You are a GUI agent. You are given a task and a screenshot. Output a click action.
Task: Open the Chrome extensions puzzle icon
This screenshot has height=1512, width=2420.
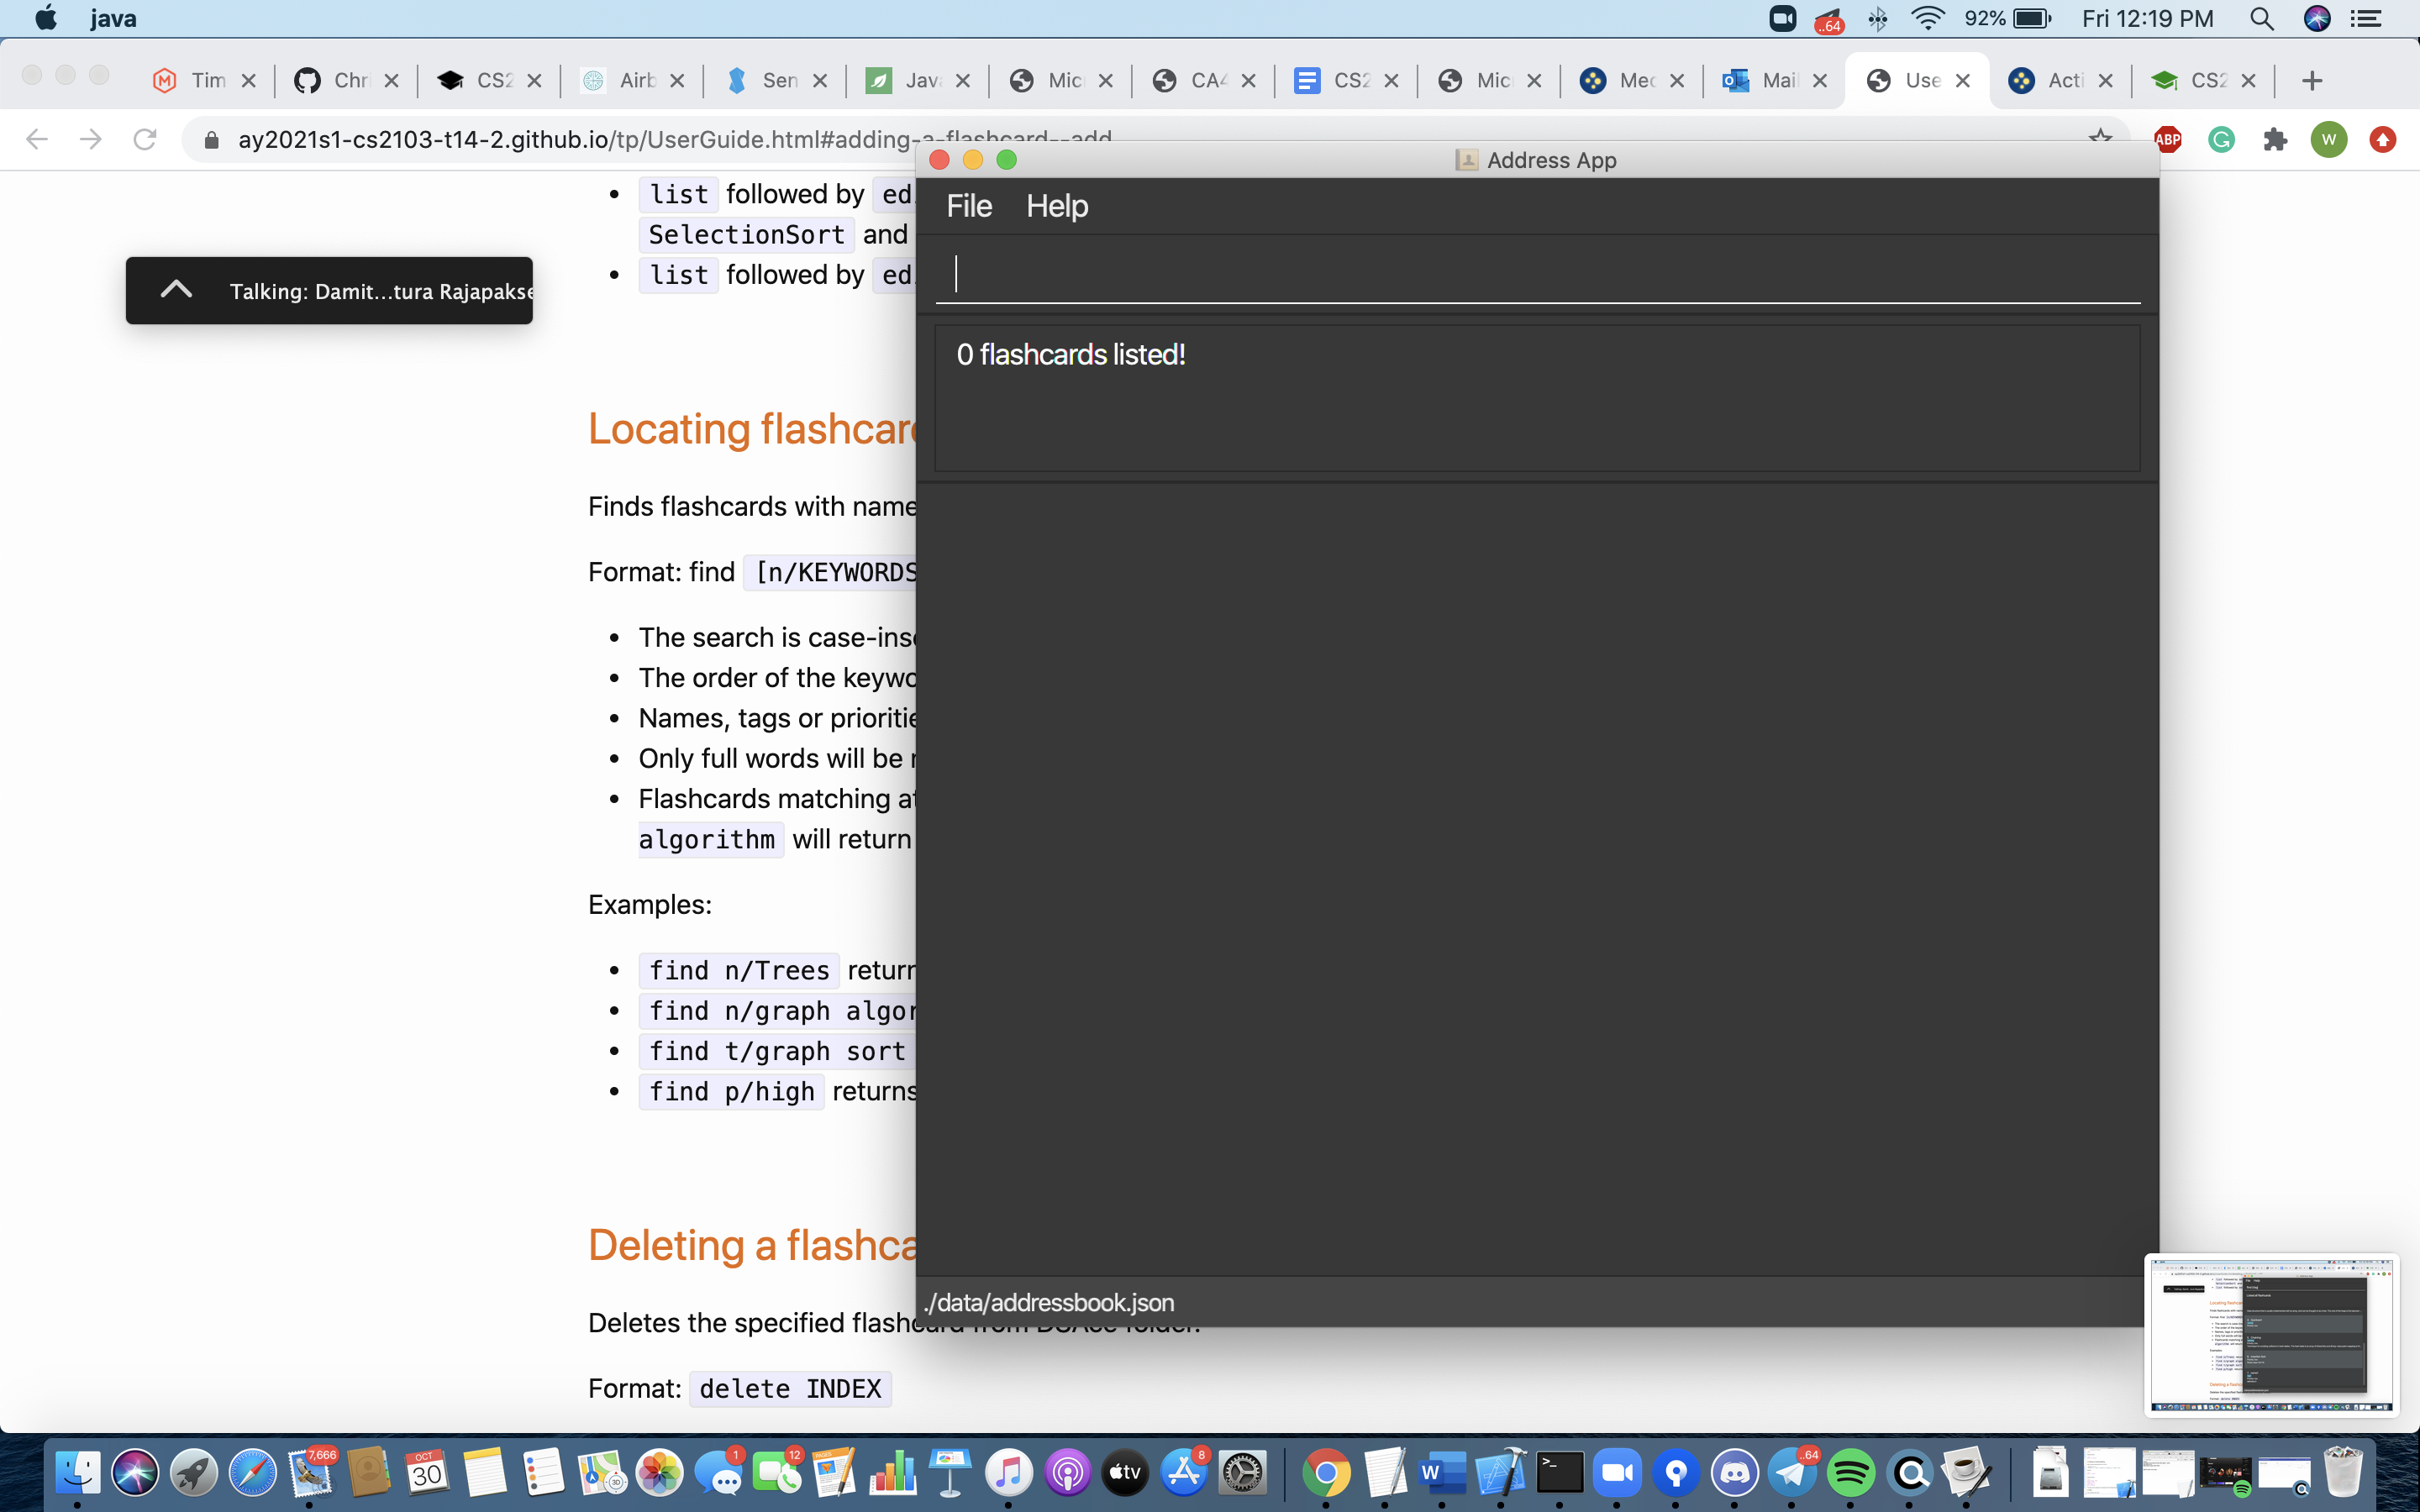[x=2275, y=139]
